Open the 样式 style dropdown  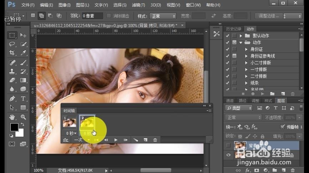163,16
